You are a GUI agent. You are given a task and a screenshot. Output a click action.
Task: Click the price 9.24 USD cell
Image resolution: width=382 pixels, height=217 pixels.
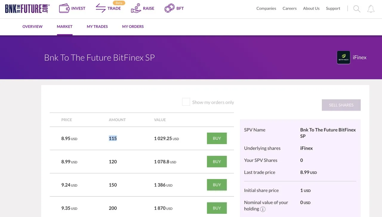pos(69,185)
